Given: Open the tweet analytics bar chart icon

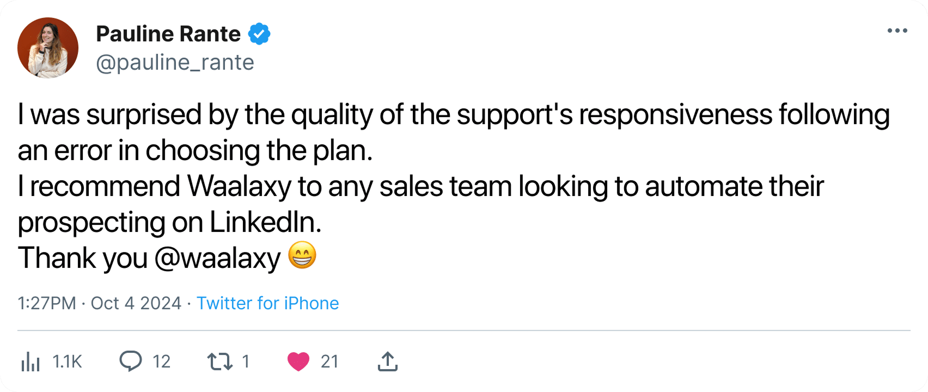Looking at the screenshot, I should [x=32, y=361].
